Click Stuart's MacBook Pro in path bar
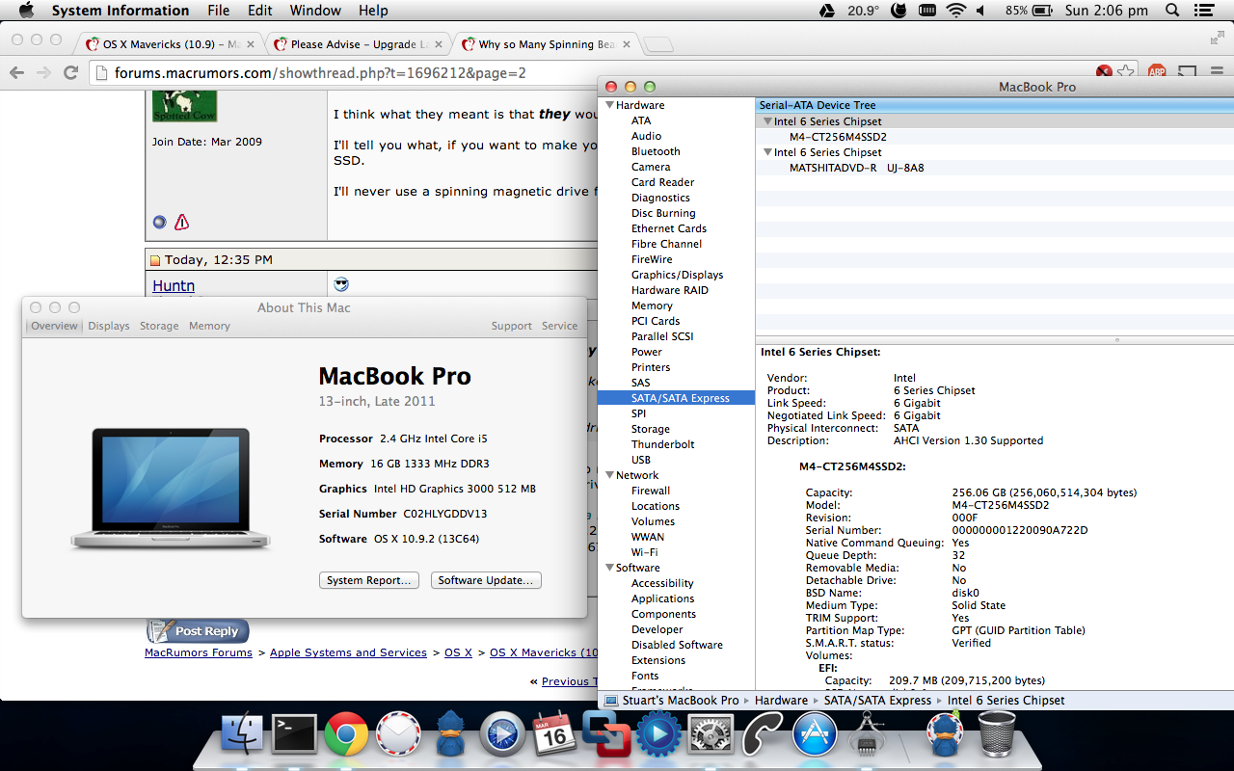 click(672, 701)
